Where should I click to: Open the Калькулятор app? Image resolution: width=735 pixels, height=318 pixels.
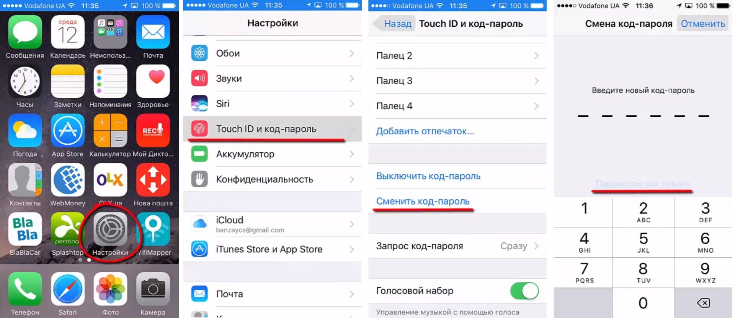click(110, 131)
